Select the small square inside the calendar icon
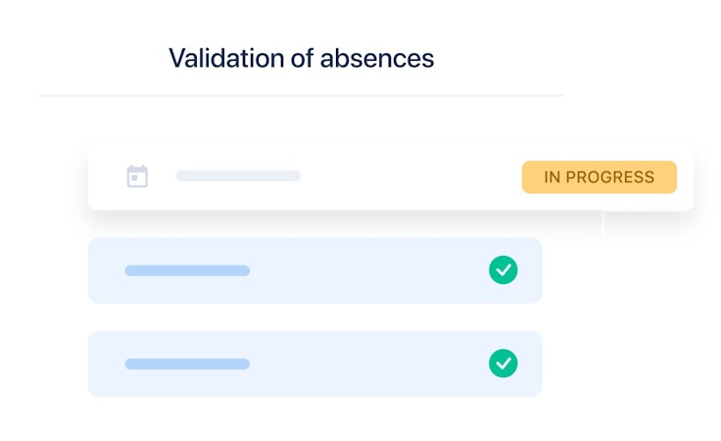Screen dimensions: 721x441 coord(134,178)
